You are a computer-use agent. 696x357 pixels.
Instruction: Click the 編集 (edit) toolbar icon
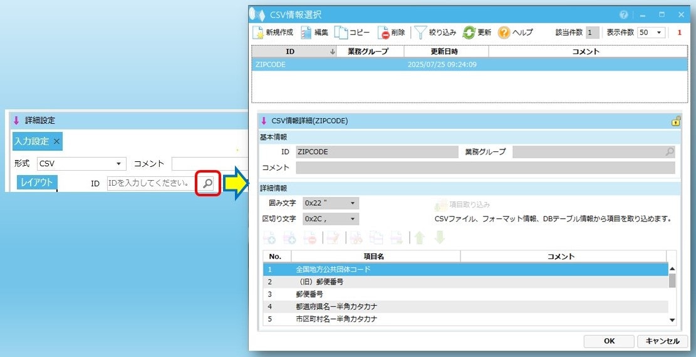(x=306, y=33)
